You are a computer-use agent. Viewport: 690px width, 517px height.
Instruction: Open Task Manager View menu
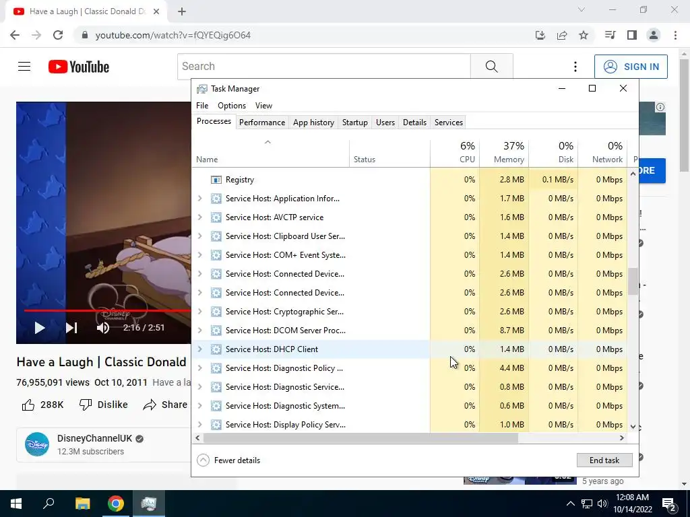[263, 106]
